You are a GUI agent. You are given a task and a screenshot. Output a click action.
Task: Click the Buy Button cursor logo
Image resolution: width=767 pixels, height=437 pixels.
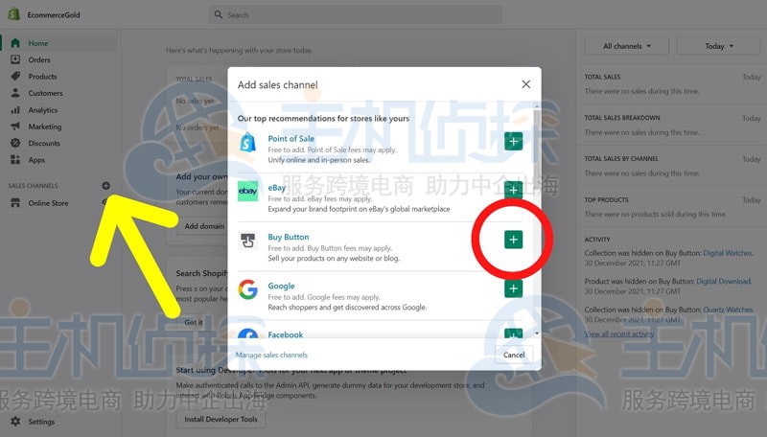point(248,240)
